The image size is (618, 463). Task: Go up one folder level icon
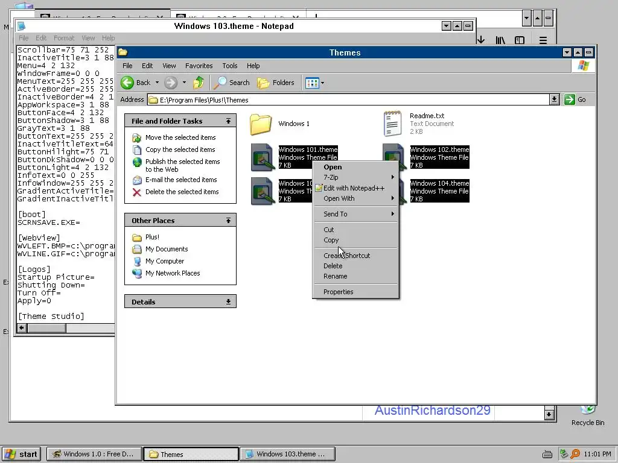[199, 83]
